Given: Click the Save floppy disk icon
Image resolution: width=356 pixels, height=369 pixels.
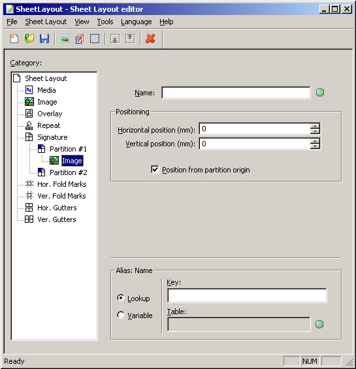Looking at the screenshot, I should coord(44,39).
